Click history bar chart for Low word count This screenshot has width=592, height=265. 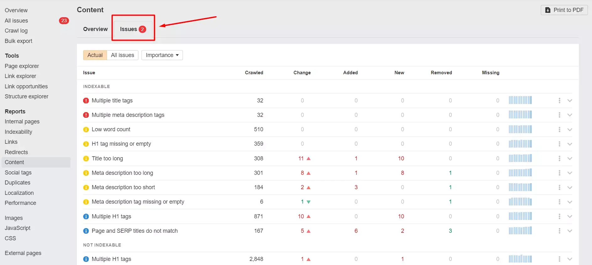coord(520,129)
